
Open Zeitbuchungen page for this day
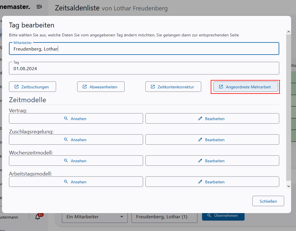32,87
